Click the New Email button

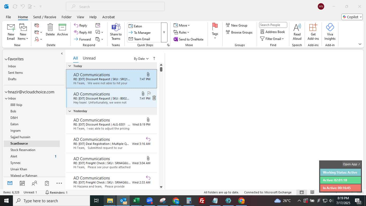coord(11,32)
